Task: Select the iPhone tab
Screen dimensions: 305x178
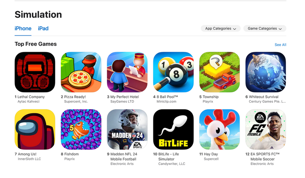Action: click(x=23, y=29)
